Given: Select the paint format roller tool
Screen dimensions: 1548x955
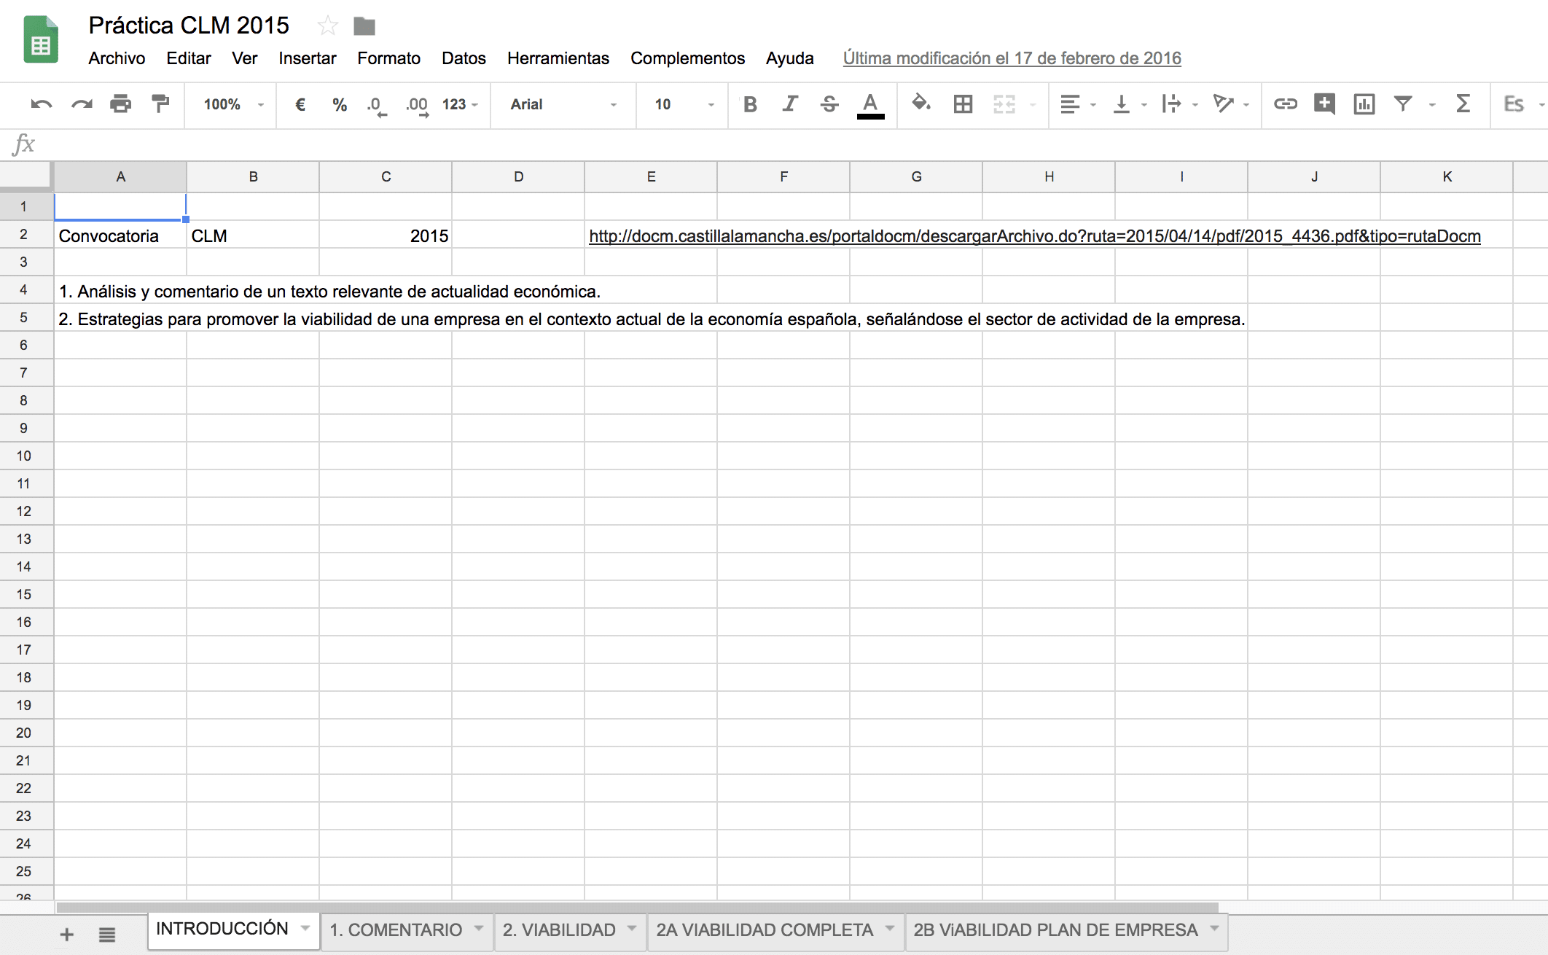Looking at the screenshot, I should click(160, 104).
